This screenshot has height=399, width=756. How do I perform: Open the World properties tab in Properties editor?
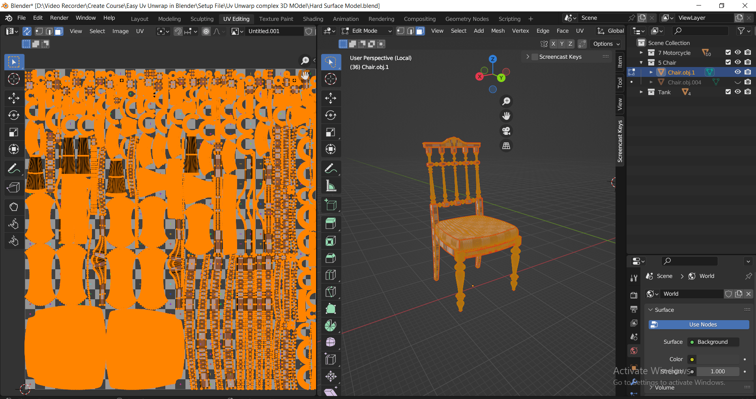[634, 351]
